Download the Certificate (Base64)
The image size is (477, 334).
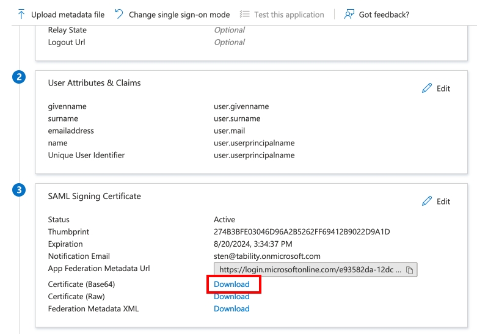[231, 285]
